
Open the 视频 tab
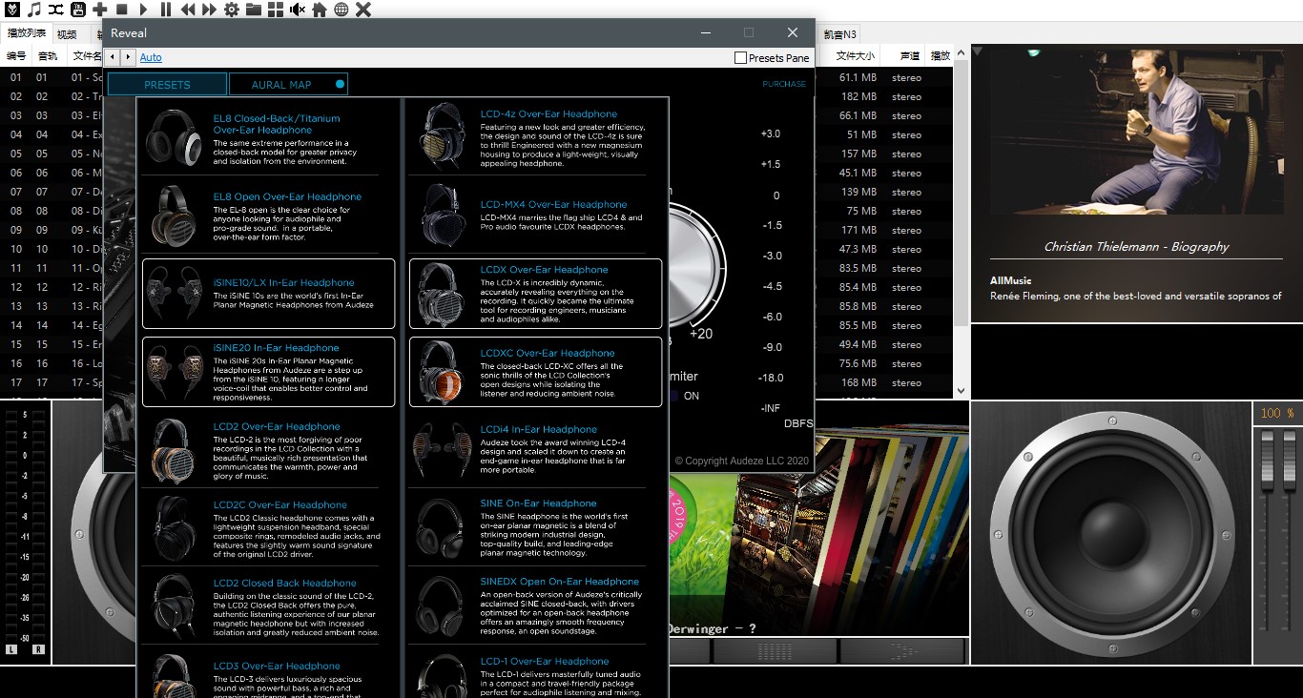coord(67,33)
